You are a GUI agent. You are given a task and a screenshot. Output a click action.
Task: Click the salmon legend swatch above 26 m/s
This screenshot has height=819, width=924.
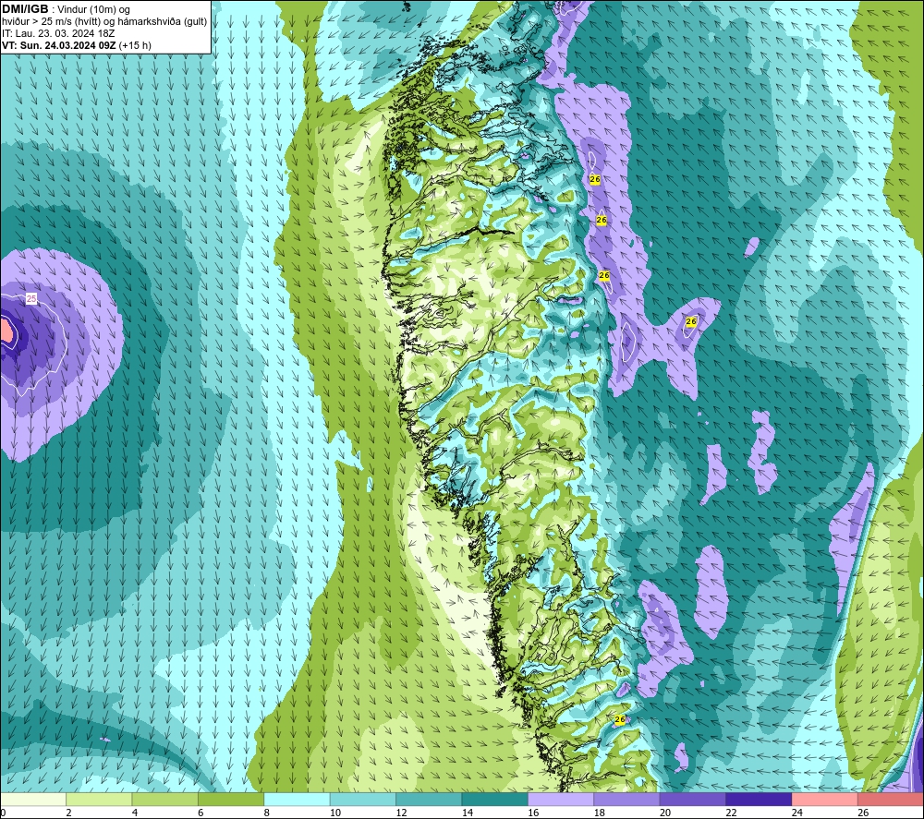[891, 799]
